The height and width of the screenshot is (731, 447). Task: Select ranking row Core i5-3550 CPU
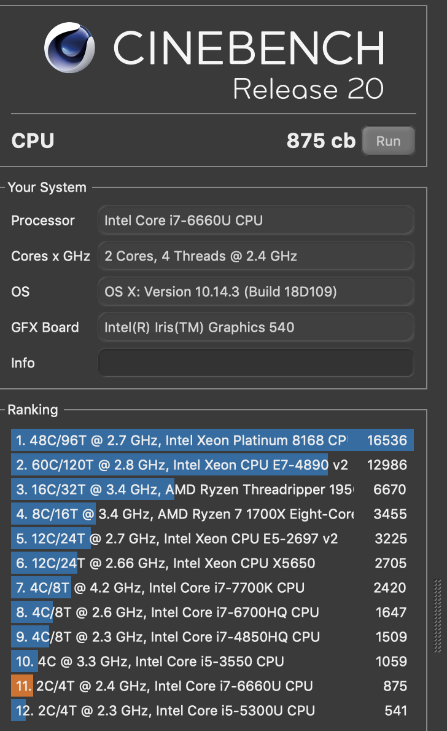point(212,662)
